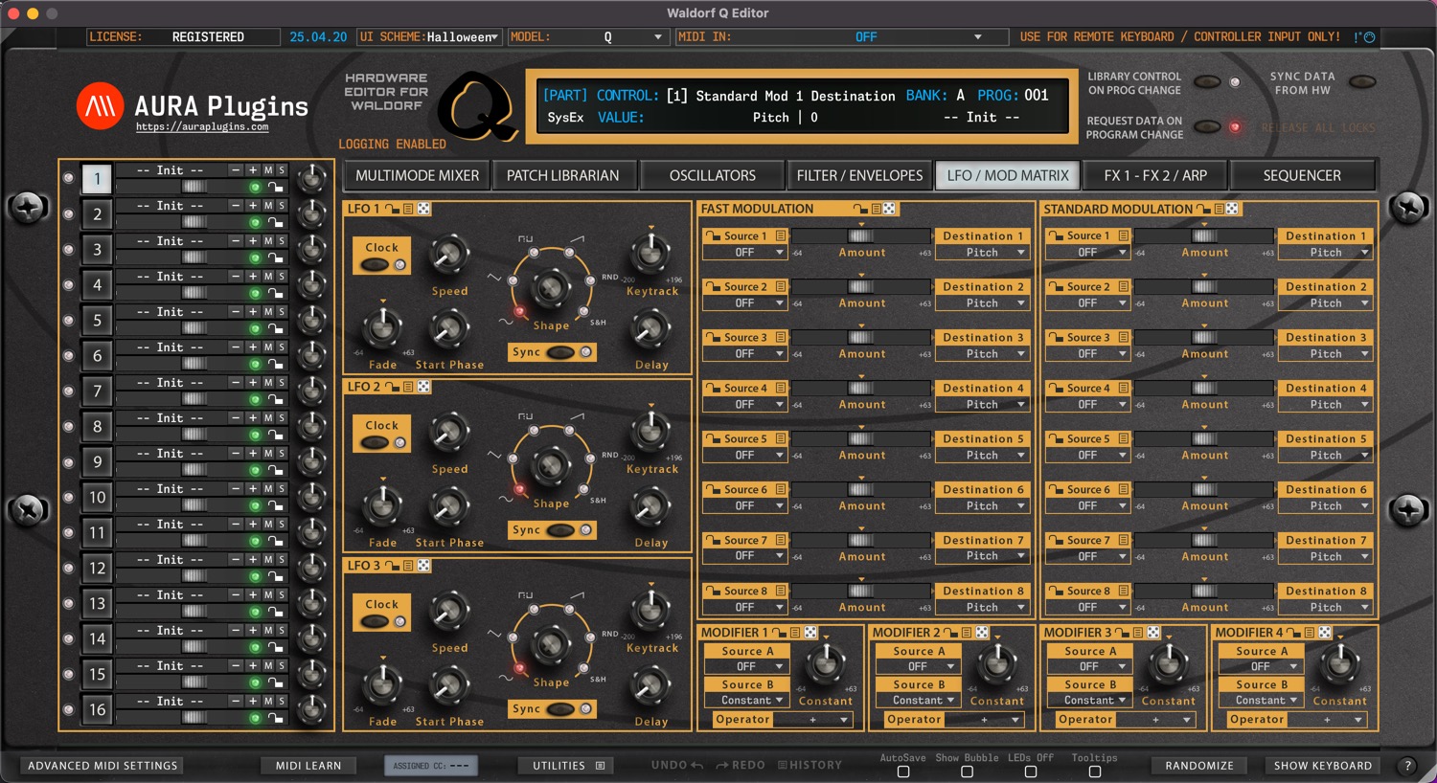Screen dimensions: 1437x783
Task: Switch to the Filter / Envelopes tab
Action: (859, 175)
